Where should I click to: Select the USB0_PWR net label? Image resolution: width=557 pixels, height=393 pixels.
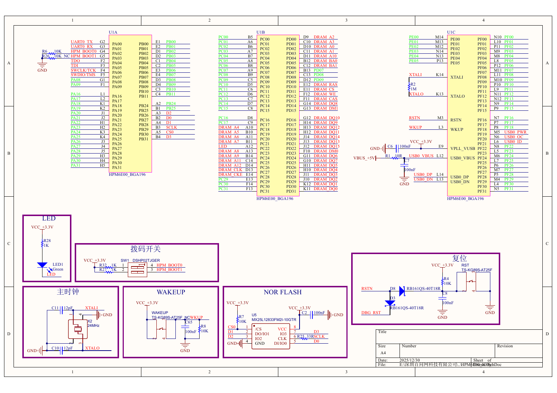[x=516, y=132]
